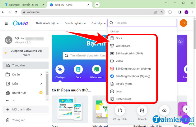Click the browser back button
The height and width of the screenshot is (127, 196).
tap(3, 12)
